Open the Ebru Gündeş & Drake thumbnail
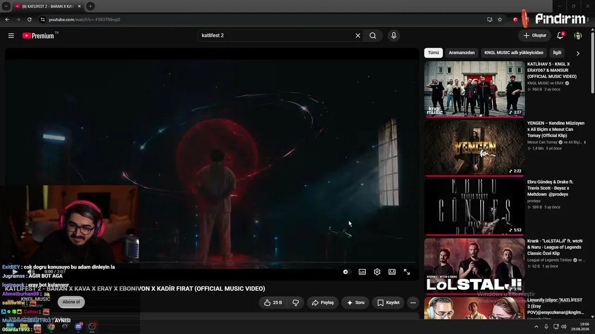This screenshot has height=334, width=595. (x=474, y=207)
